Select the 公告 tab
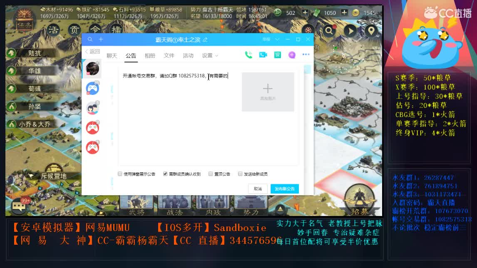Image resolution: width=477 pixels, height=268 pixels. click(x=131, y=56)
